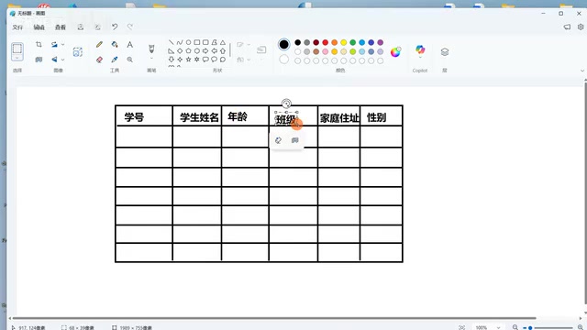Select the Magnifier tool
The height and width of the screenshot is (330, 587).
(x=129, y=60)
